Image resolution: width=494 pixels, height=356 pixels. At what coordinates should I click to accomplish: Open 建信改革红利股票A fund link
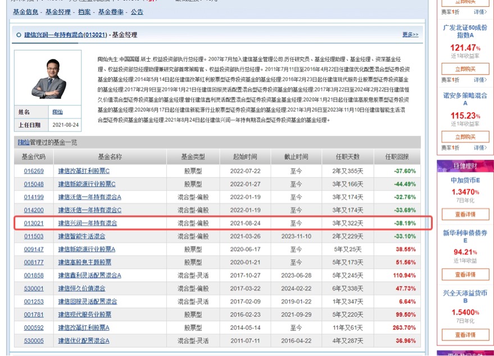pyautogui.click(x=84, y=328)
